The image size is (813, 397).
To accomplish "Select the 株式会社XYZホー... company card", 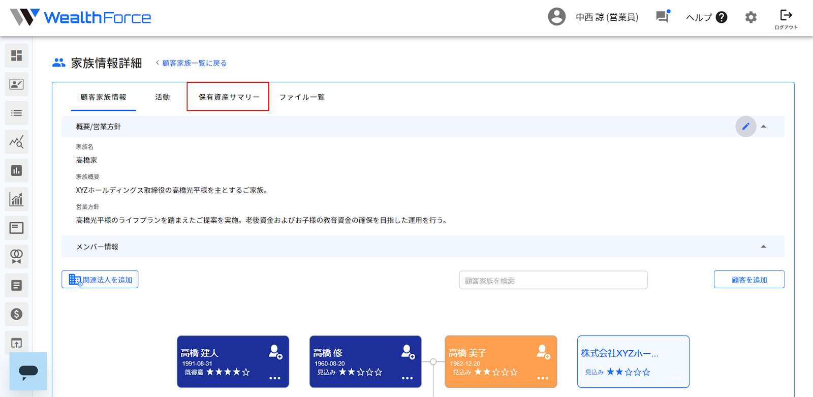I will point(633,361).
